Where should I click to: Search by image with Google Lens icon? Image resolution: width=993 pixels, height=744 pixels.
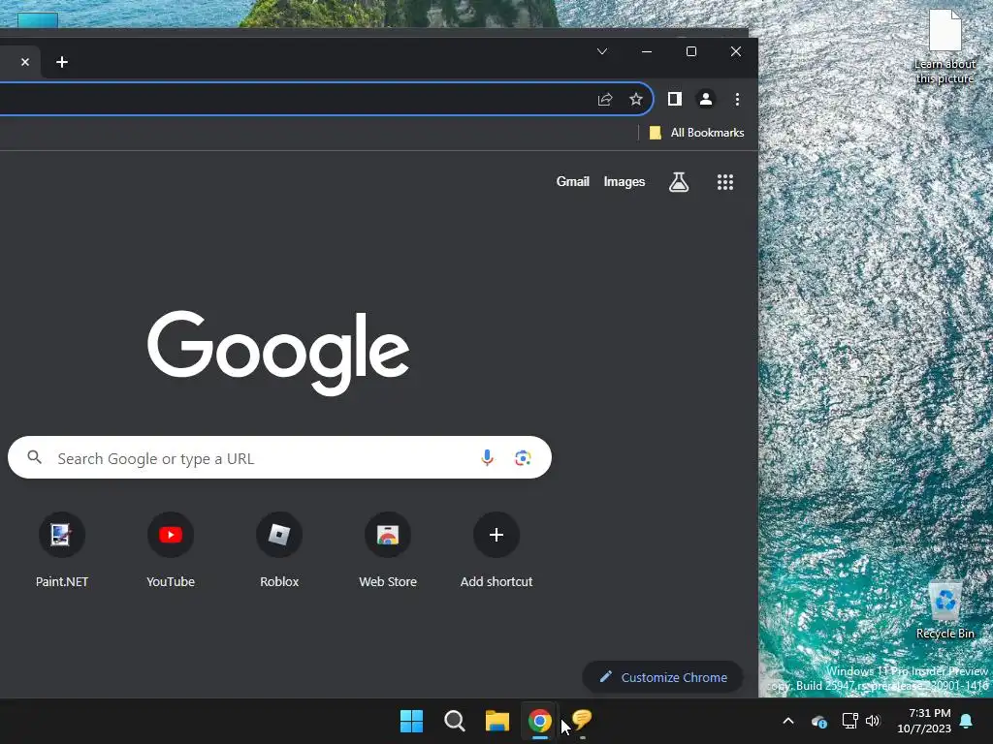[x=523, y=457]
